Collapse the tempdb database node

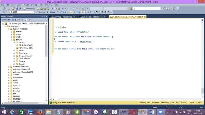point(12,40)
